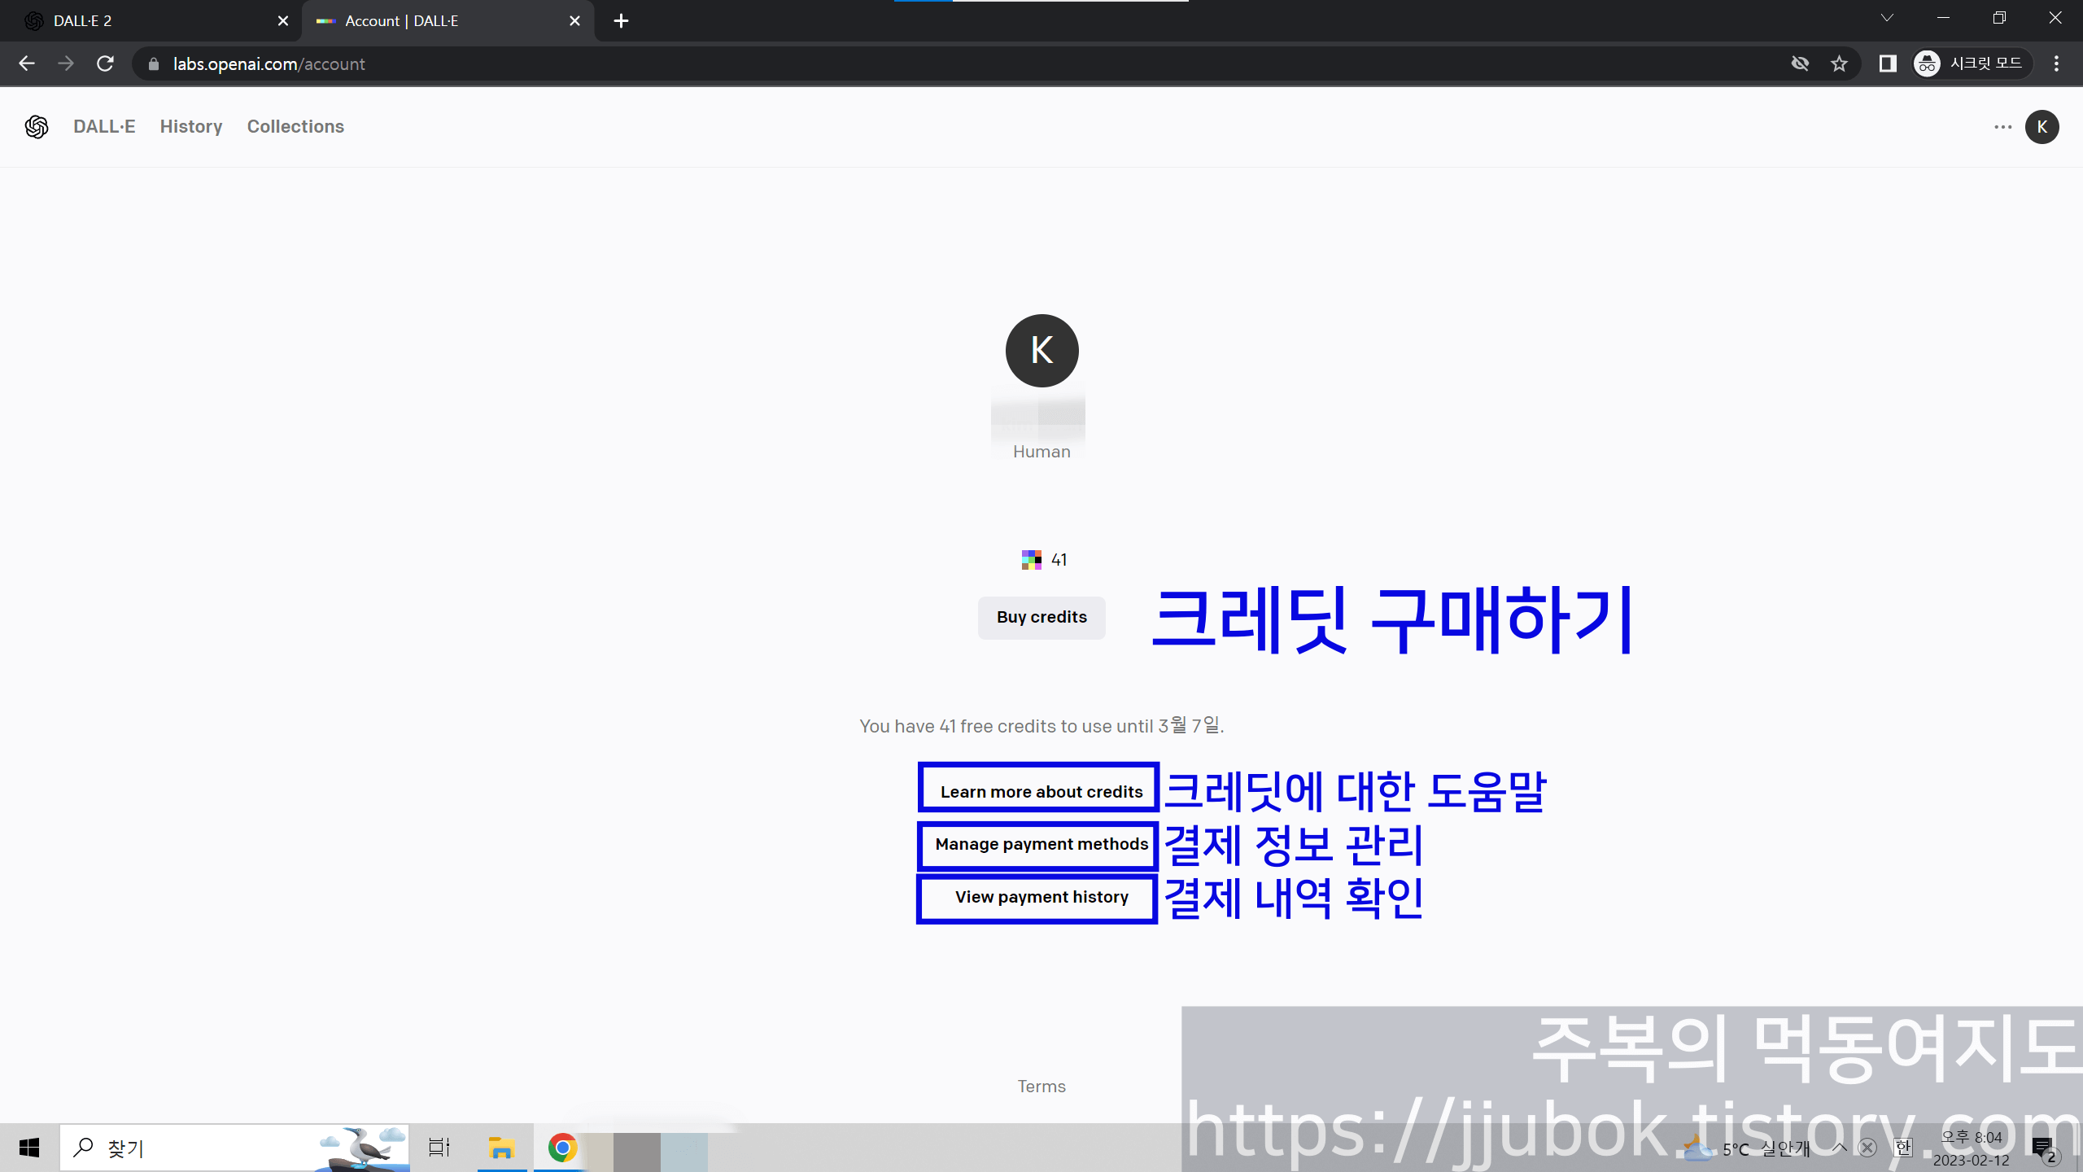Click the address bar URL
The height and width of the screenshot is (1172, 2083).
[x=269, y=63]
